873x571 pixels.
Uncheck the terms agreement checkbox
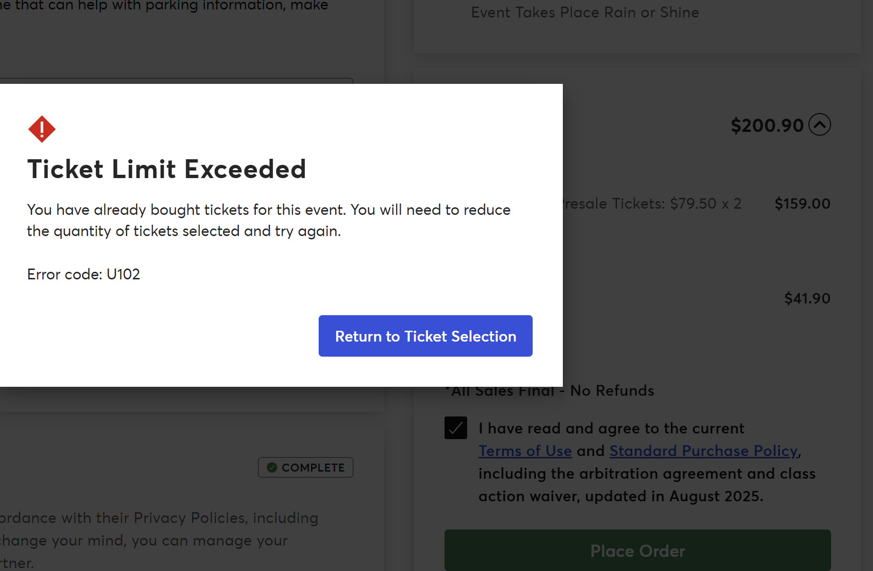(455, 428)
